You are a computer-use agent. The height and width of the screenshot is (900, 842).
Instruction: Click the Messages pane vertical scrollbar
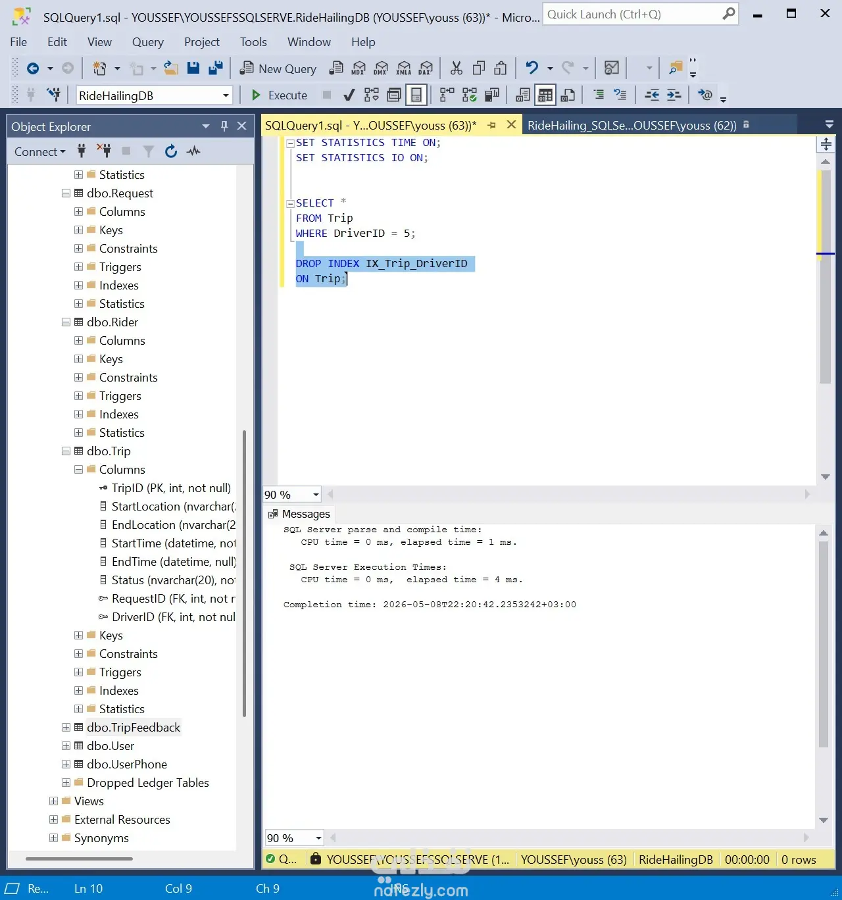tap(823, 645)
